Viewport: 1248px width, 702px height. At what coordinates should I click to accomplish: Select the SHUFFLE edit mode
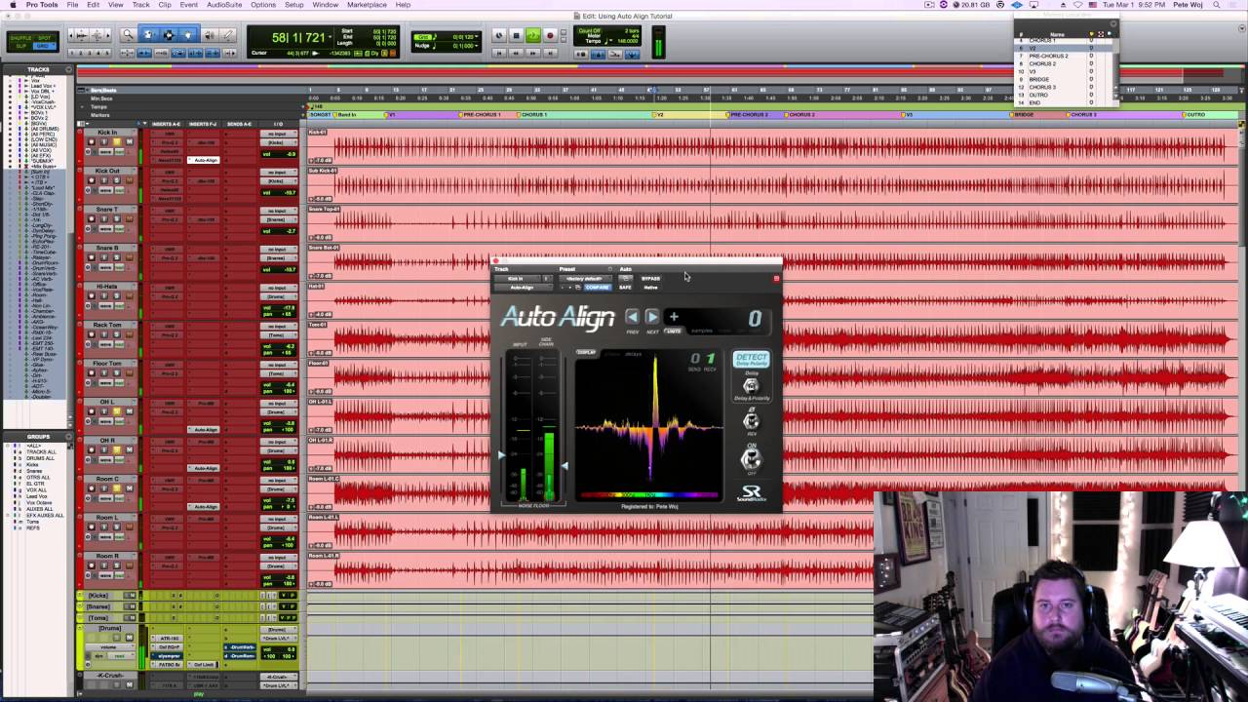pos(21,38)
